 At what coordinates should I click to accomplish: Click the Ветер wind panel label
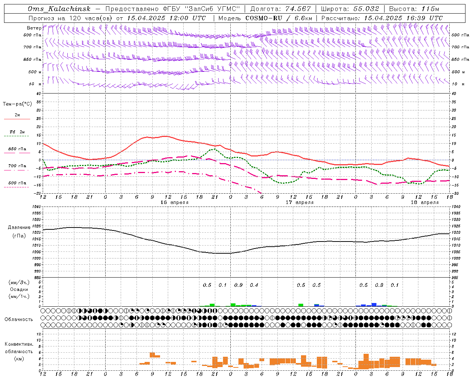pyautogui.click(x=34, y=28)
